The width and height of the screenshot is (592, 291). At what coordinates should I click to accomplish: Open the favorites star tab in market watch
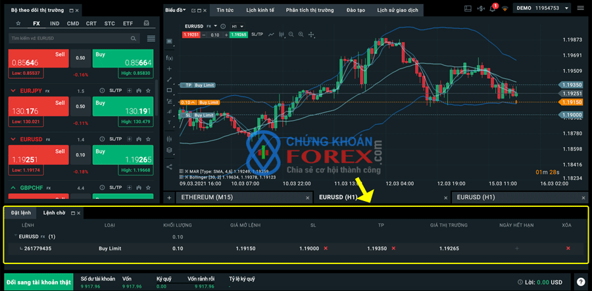point(18,24)
